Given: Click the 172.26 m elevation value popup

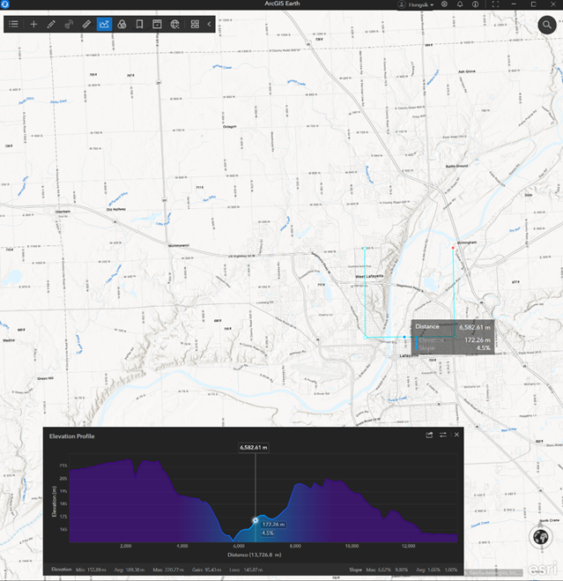Looking at the screenshot, I should point(477,339).
